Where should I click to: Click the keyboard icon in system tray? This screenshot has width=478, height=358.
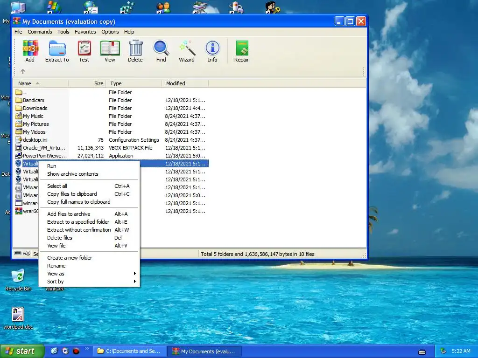click(x=422, y=352)
